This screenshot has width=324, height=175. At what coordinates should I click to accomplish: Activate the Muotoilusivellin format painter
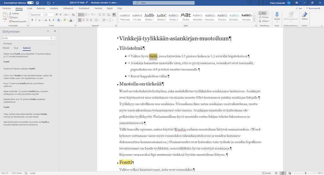(18, 21)
